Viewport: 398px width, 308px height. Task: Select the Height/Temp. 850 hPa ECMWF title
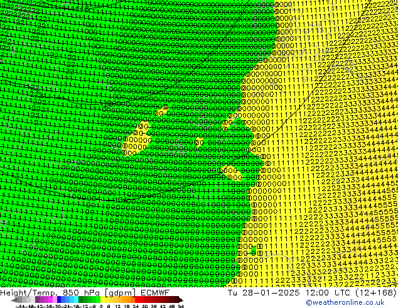click(85, 292)
